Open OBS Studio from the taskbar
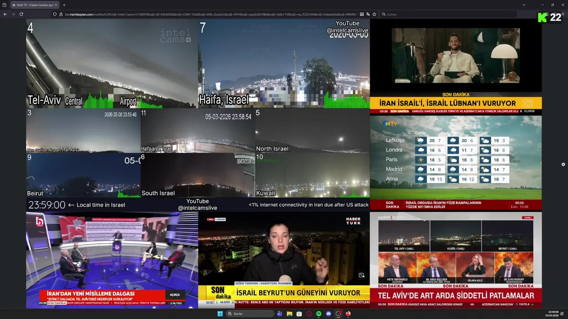Viewport: 568px width, 319px height. pyautogui.click(x=338, y=314)
